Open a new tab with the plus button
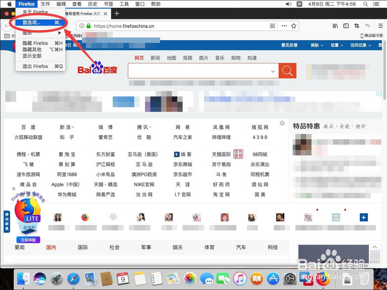This screenshot has width=387, height=290. point(117,14)
